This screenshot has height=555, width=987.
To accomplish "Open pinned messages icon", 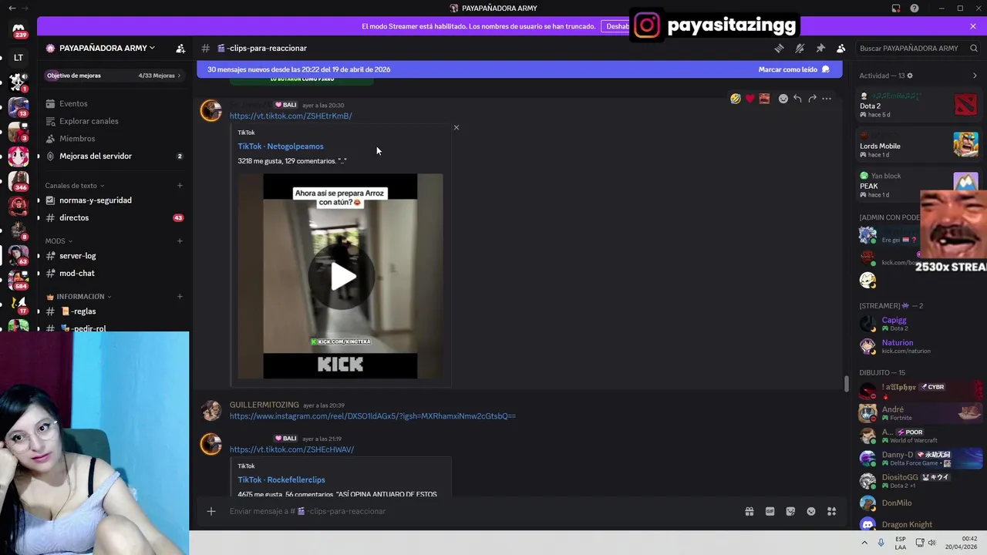I will pos(820,48).
